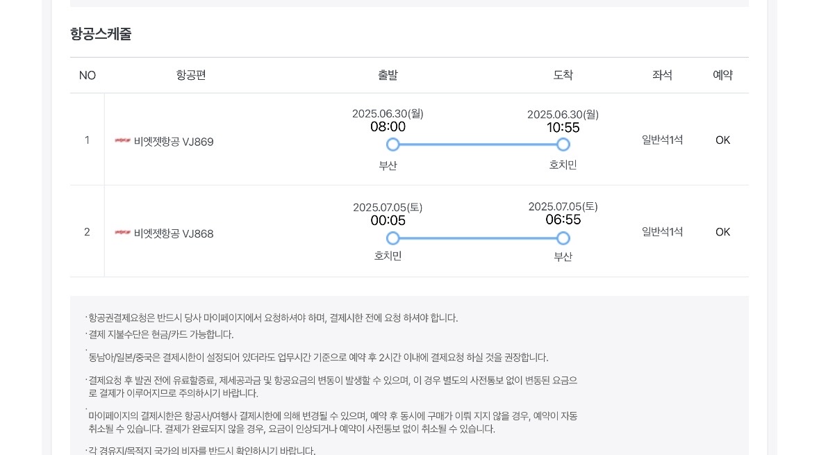Select the Busan arrival circle for VJ868

pos(563,238)
